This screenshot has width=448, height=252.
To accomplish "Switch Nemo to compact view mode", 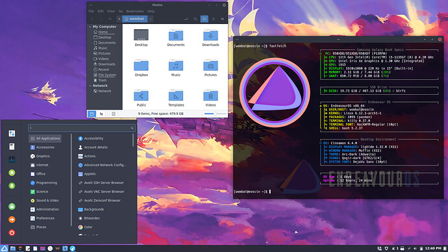I will [x=222, y=19].
